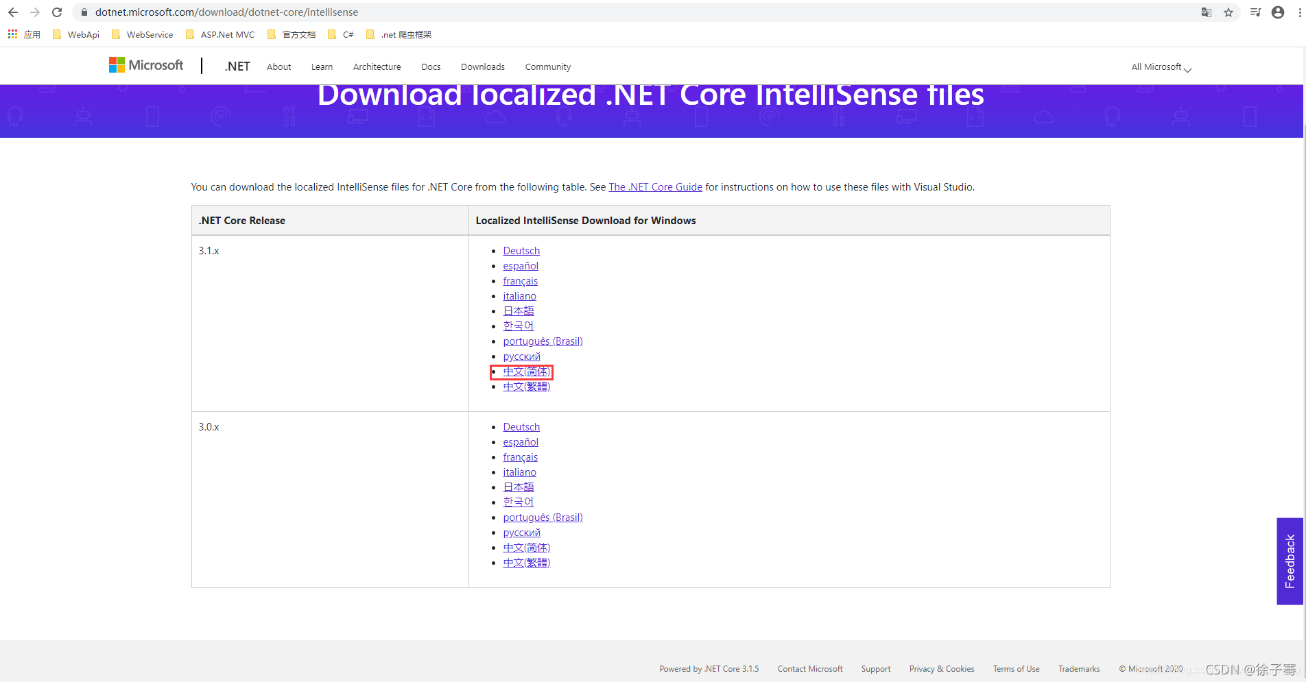This screenshot has width=1306, height=682.
Task: Download 3.1.x 中文(简体) IntelliSense
Action: [x=526, y=372]
